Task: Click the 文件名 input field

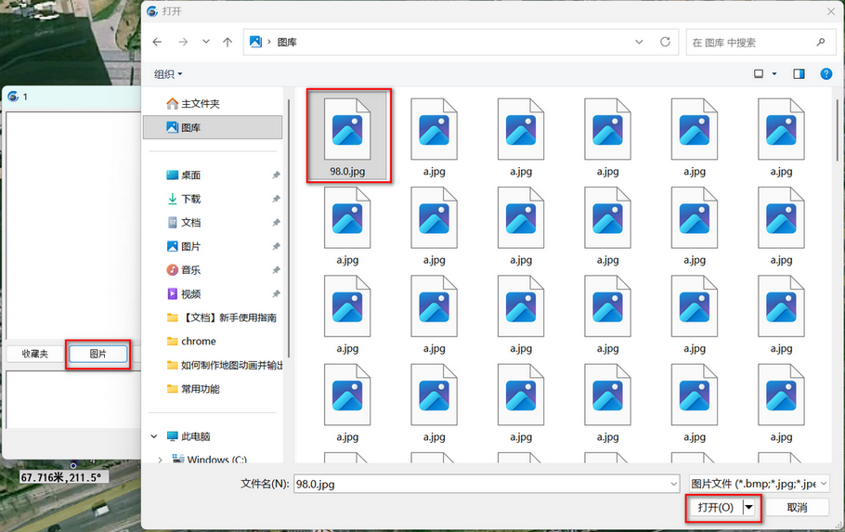Action: tap(481, 484)
